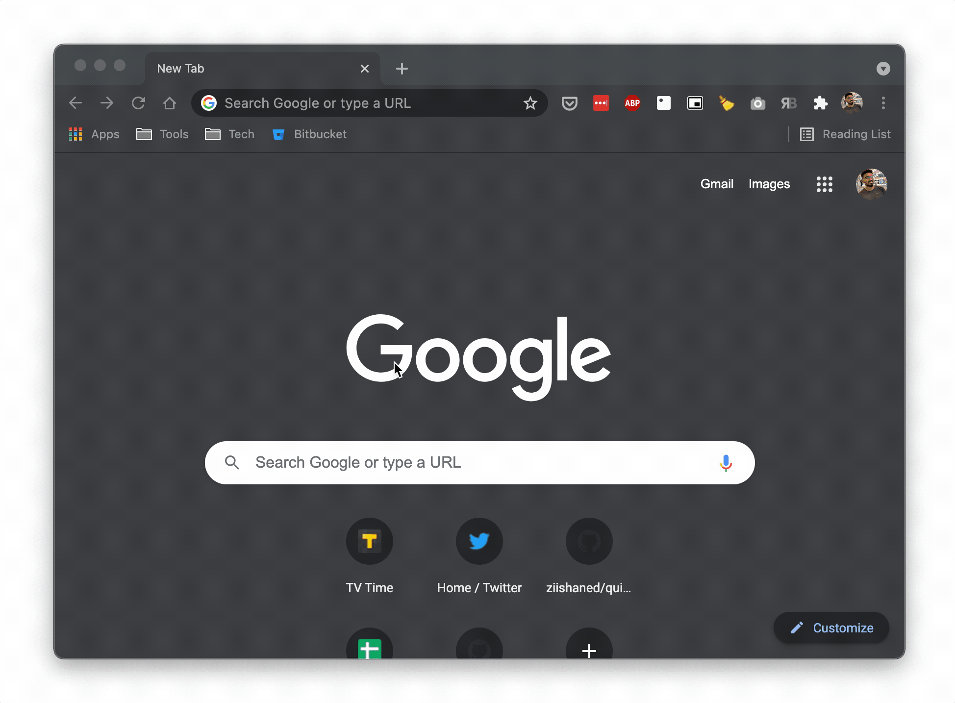This screenshot has height=703, width=955.
Task: Click the TV Time shortcut icon
Action: [x=369, y=541]
